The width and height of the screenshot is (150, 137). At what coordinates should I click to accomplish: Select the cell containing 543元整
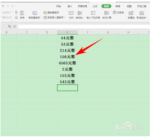(67, 81)
